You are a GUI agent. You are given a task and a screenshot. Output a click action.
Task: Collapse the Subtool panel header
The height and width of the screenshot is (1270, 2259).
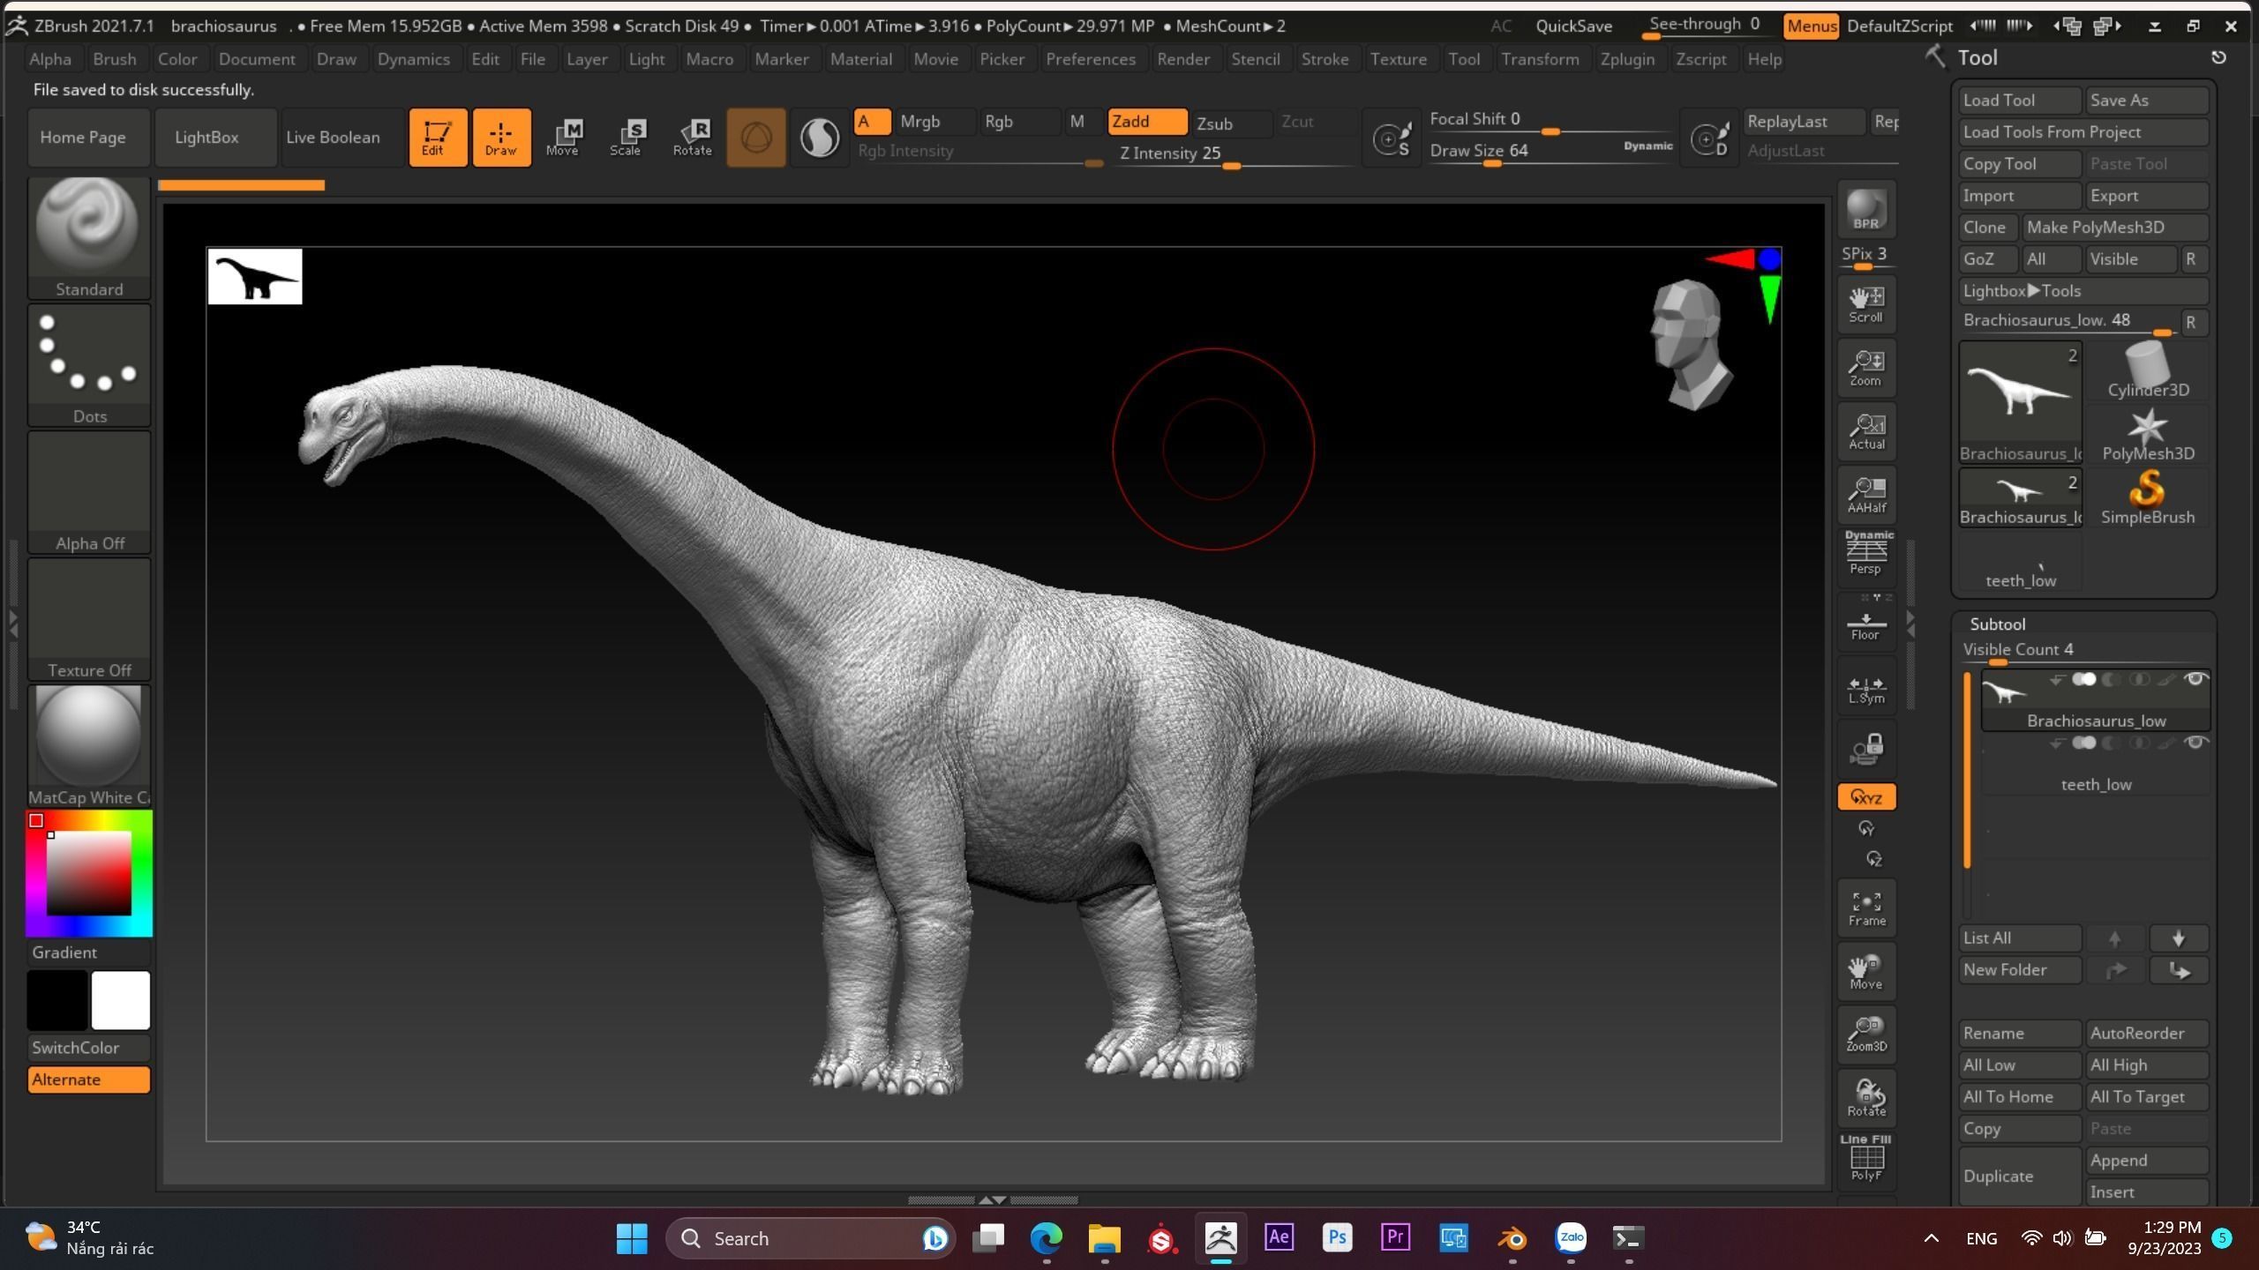(x=1998, y=624)
